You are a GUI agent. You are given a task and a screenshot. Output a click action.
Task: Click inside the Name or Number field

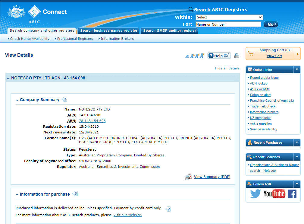(228, 24)
